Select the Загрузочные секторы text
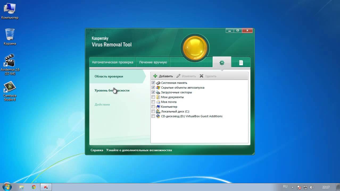 (176, 92)
